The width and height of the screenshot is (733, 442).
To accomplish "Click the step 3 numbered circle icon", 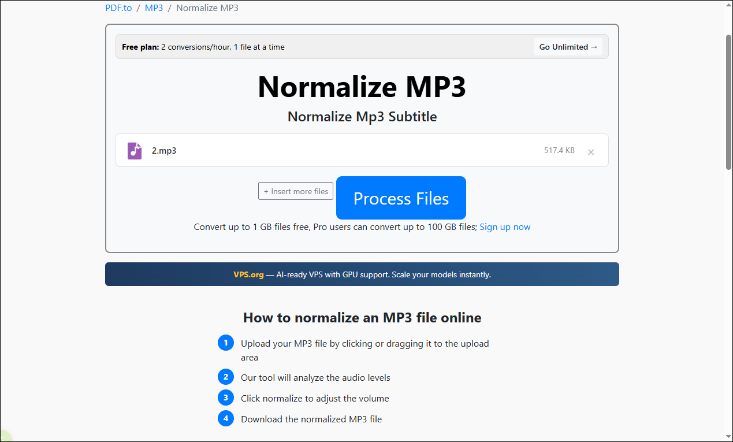I will tap(226, 397).
